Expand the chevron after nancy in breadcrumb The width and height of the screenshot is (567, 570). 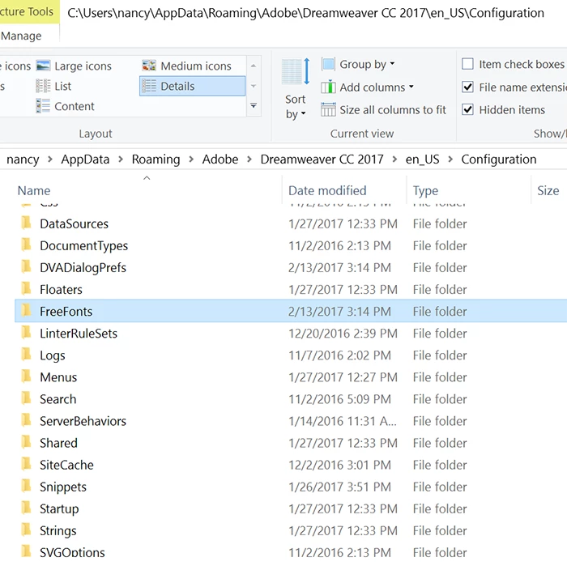pos(50,160)
